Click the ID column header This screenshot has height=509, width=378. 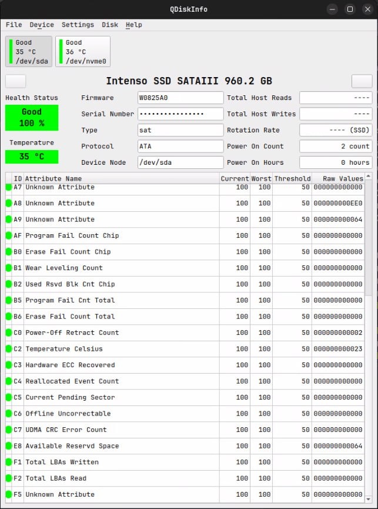18,178
